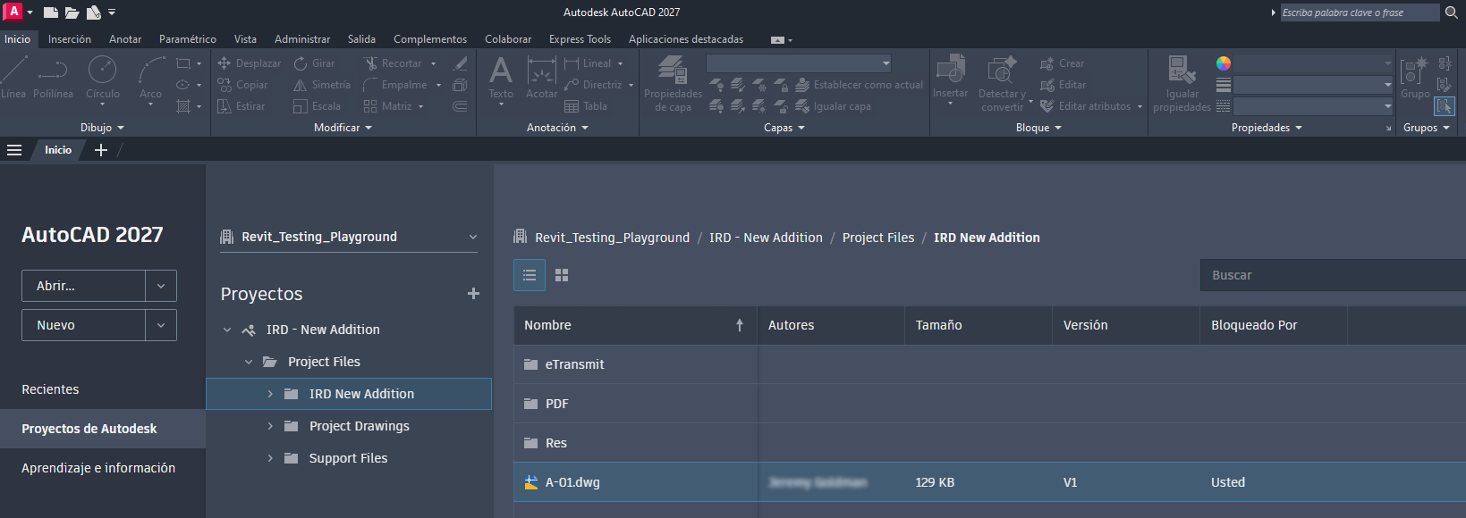
Task: Select the Polilínea tool
Action: click(x=53, y=78)
